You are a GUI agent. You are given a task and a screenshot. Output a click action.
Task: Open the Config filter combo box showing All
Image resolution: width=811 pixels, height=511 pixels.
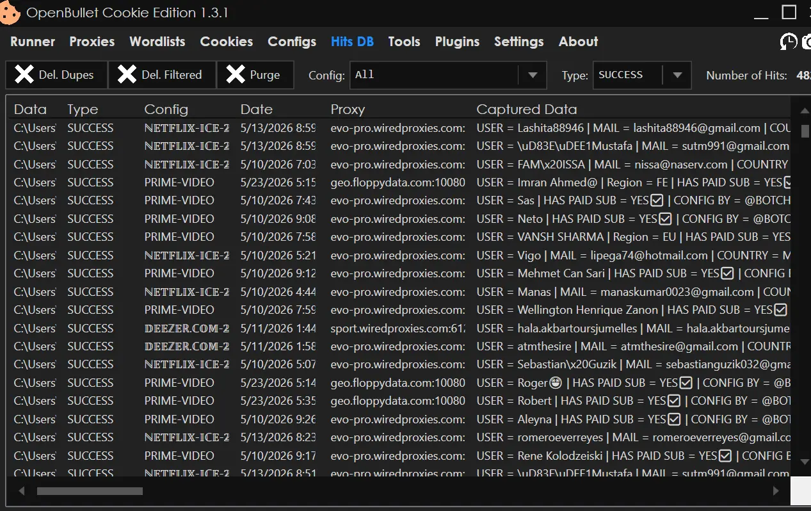(x=448, y=75)
